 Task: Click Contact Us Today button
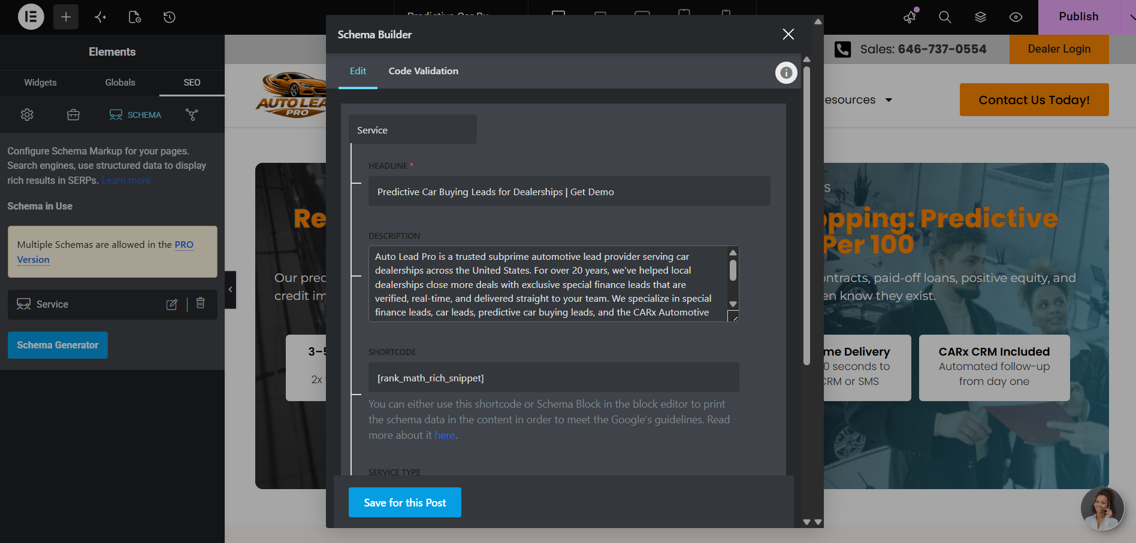tap(1034, 100)
